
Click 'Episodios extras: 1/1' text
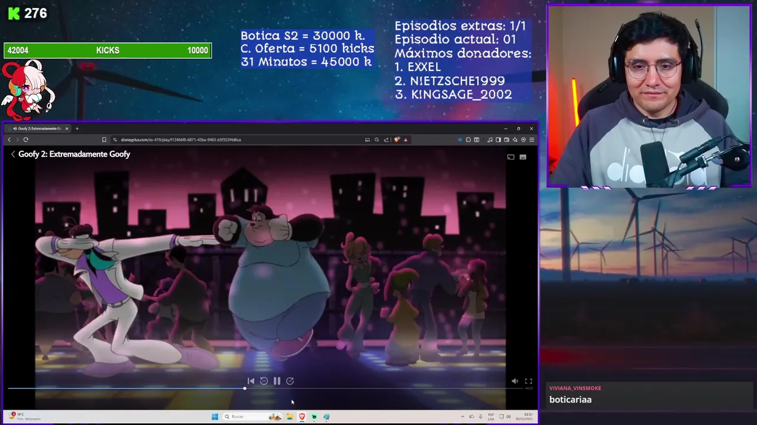460,26
